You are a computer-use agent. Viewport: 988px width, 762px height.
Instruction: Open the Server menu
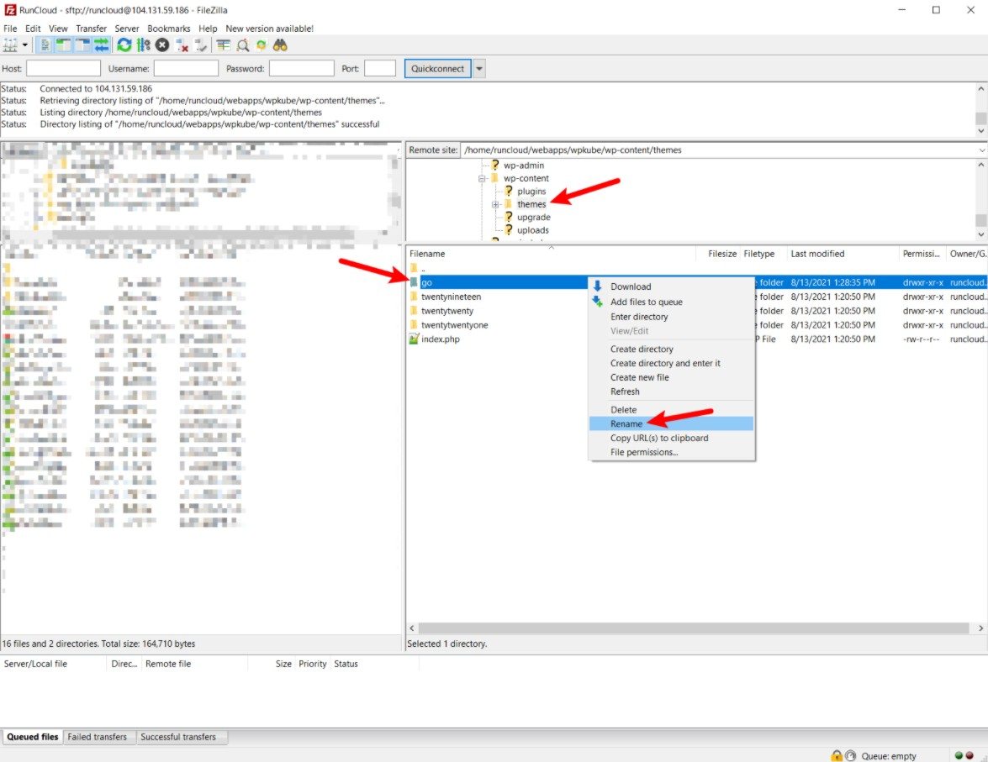tap(127, 29)
